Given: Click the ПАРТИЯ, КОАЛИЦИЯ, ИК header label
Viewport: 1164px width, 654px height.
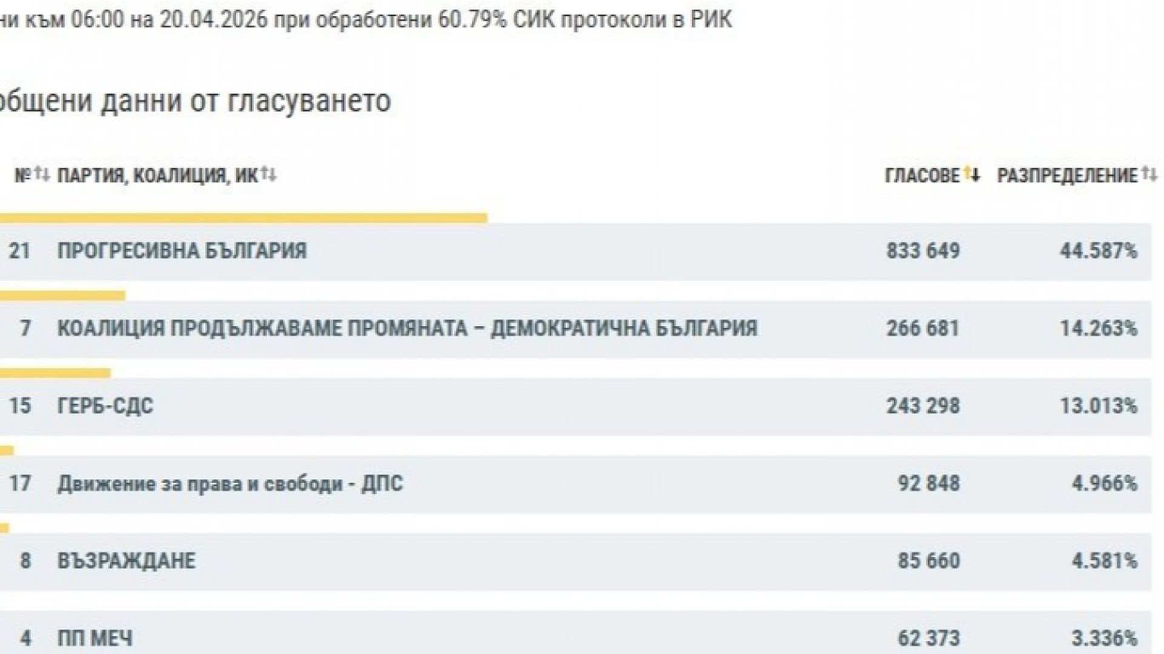Looking at the screenshot, I should pos(158,176).
